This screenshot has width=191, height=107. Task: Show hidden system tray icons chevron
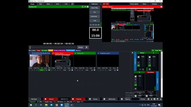140,105
